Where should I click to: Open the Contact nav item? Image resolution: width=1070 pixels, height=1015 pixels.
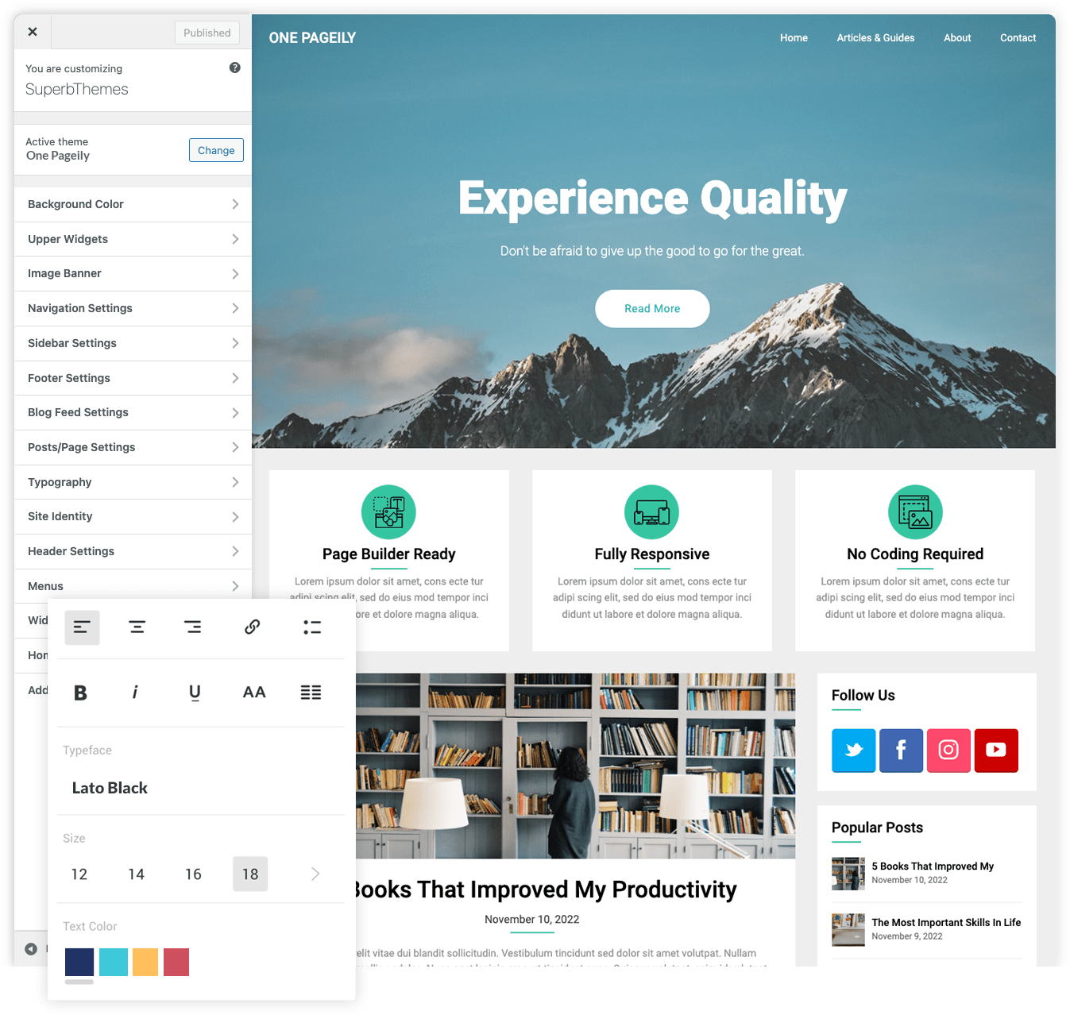pos(1018,37)
